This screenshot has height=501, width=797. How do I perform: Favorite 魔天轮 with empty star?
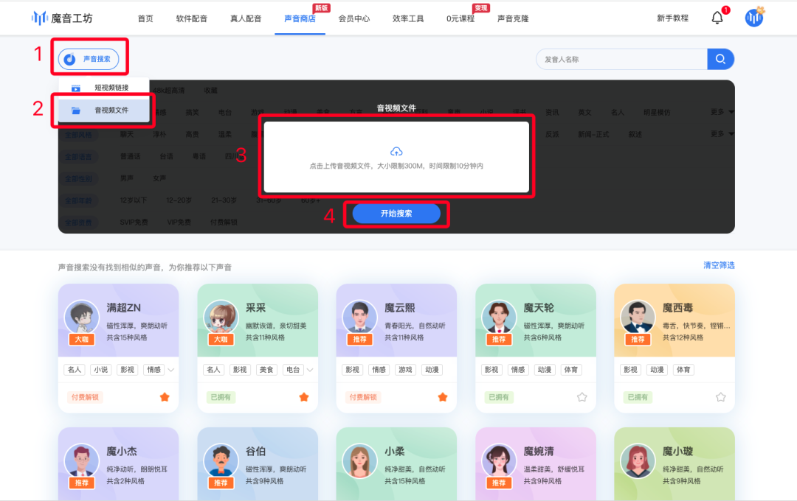click(582, 397)
